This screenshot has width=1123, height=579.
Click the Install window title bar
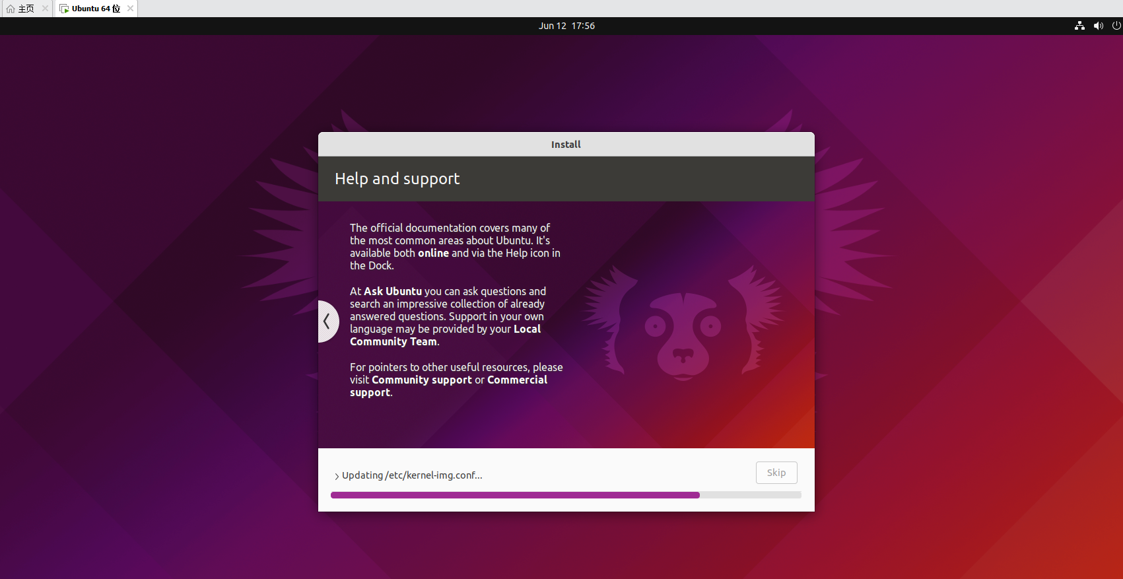click(x=566, y=145)
